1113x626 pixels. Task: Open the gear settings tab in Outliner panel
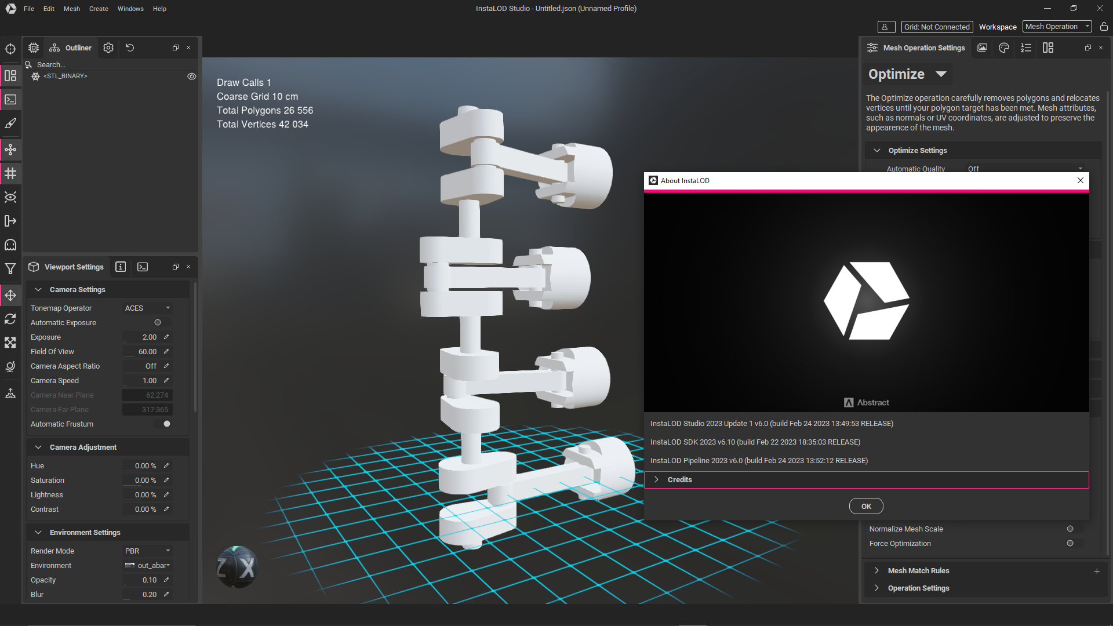point(108,48)
